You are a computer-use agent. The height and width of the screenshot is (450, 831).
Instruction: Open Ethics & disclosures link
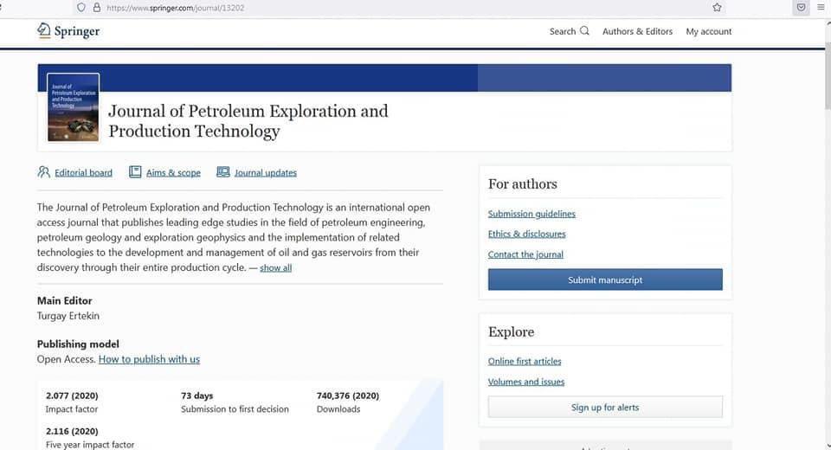[527, 234]
